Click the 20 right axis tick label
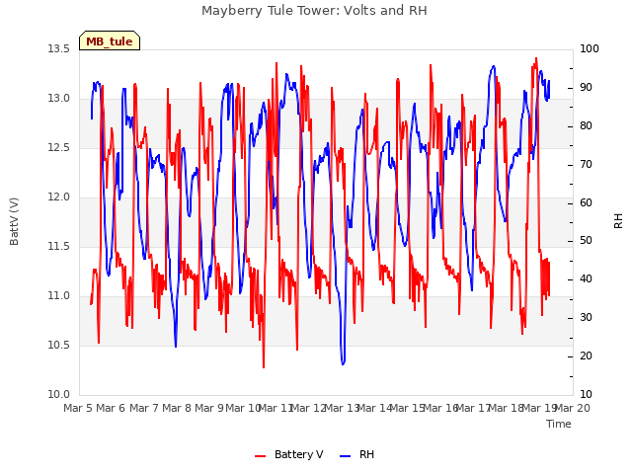Screen dimensions: 632x474 [x=586, y=356]
